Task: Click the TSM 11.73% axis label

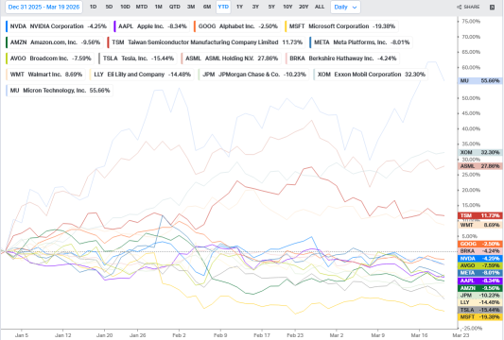Action: coord(479,215)
